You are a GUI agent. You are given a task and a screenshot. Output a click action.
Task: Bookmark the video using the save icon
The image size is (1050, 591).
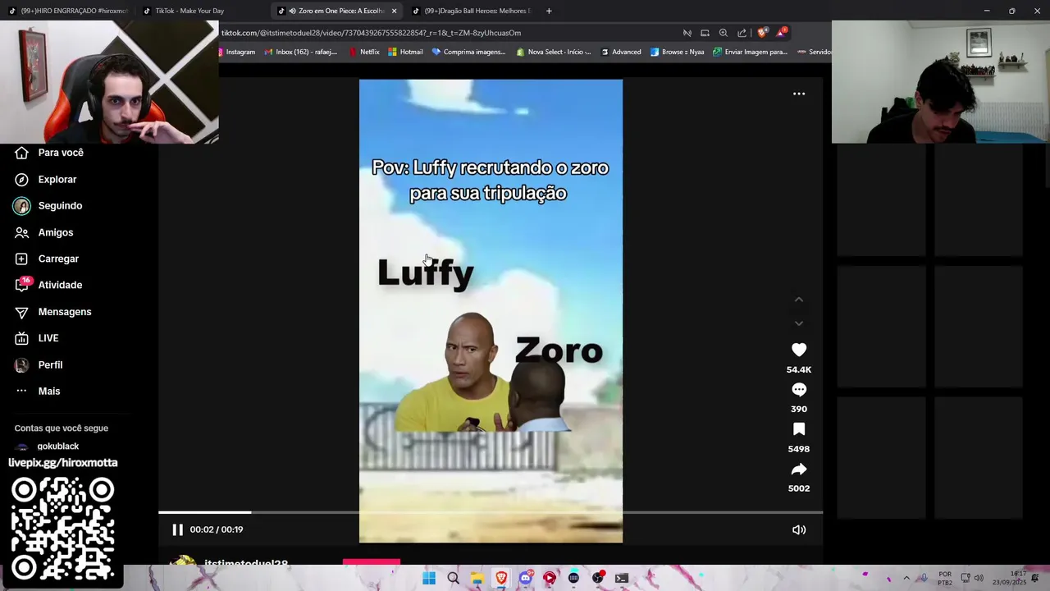click(799, 429)
